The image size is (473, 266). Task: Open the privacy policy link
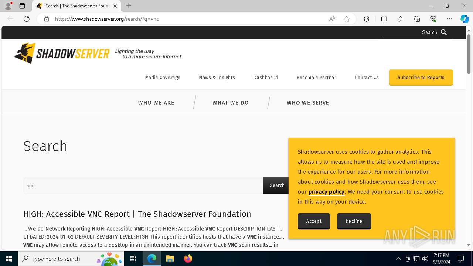[x=326, y=192]
